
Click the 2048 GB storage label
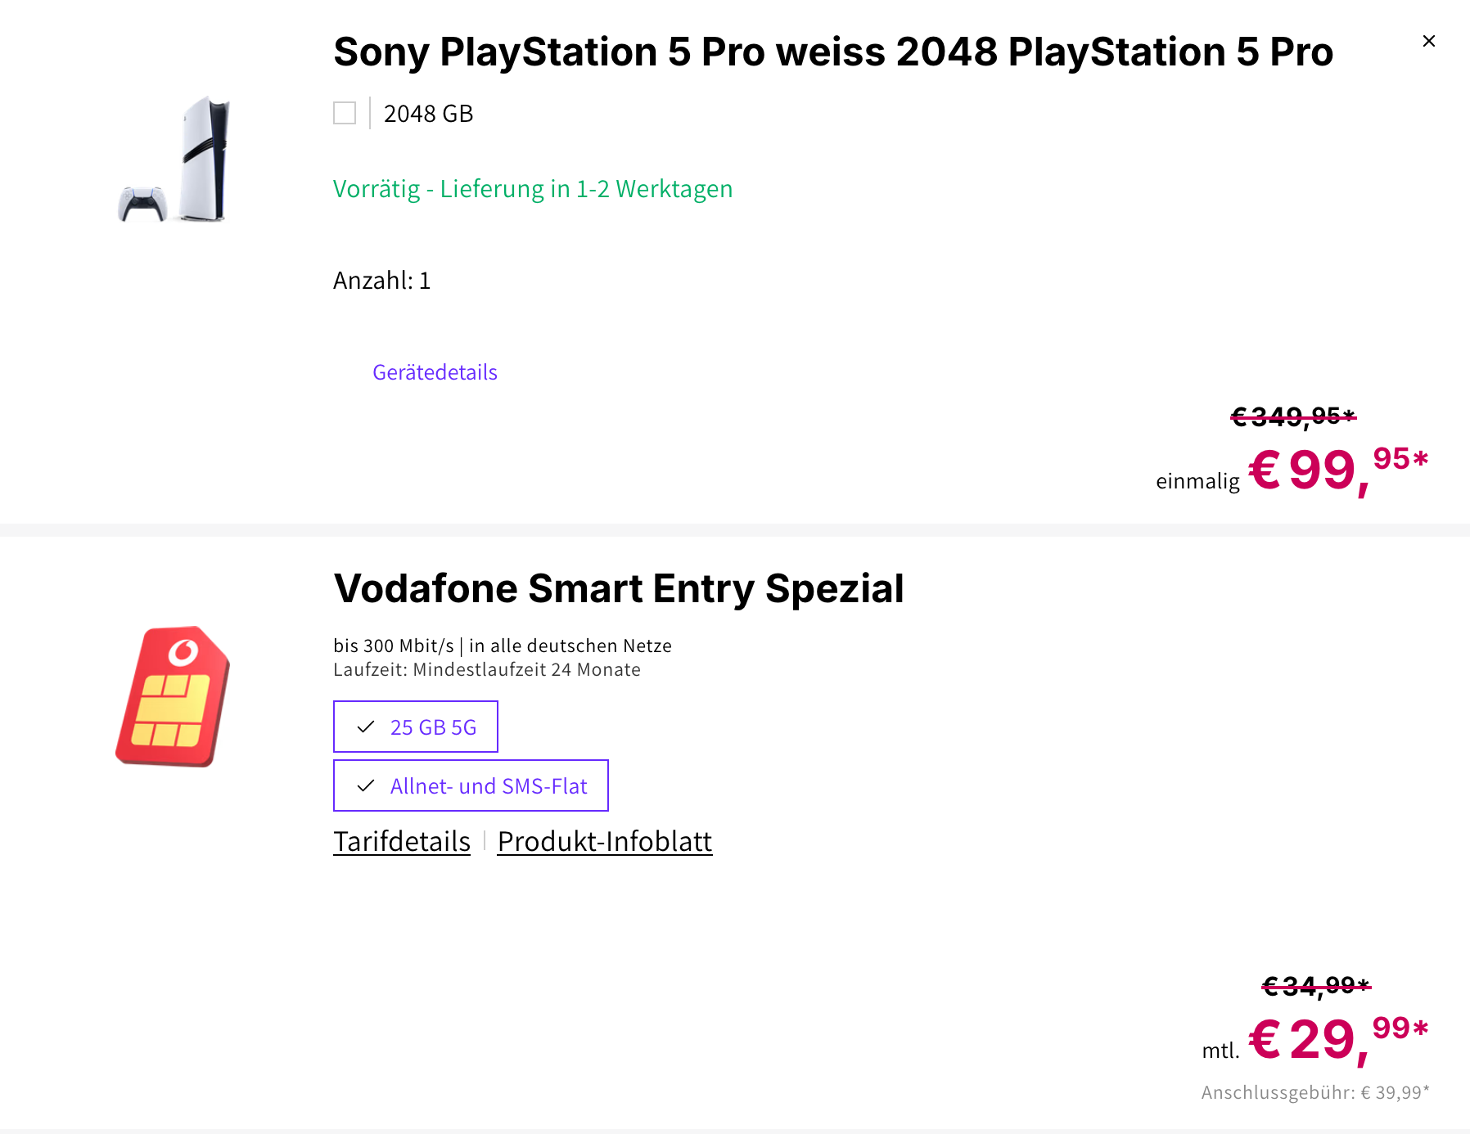click(x=428, y=114)
